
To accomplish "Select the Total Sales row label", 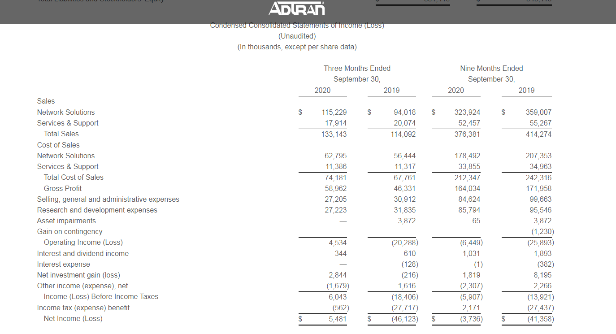I will pyautogui.click(x=61, y=134).
